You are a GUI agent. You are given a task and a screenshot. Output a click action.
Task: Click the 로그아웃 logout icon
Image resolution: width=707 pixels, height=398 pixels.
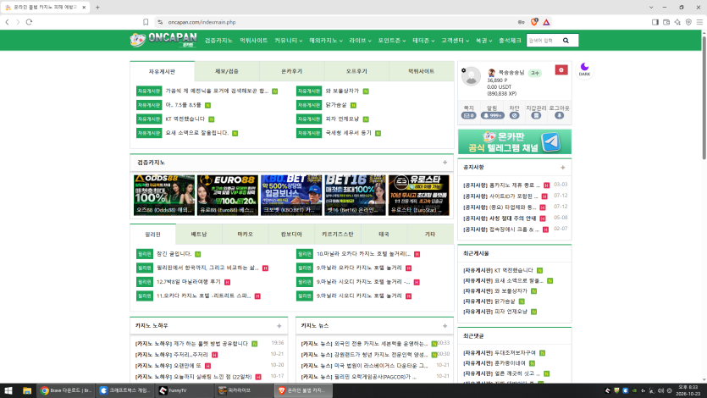click(x=559, y=115)
